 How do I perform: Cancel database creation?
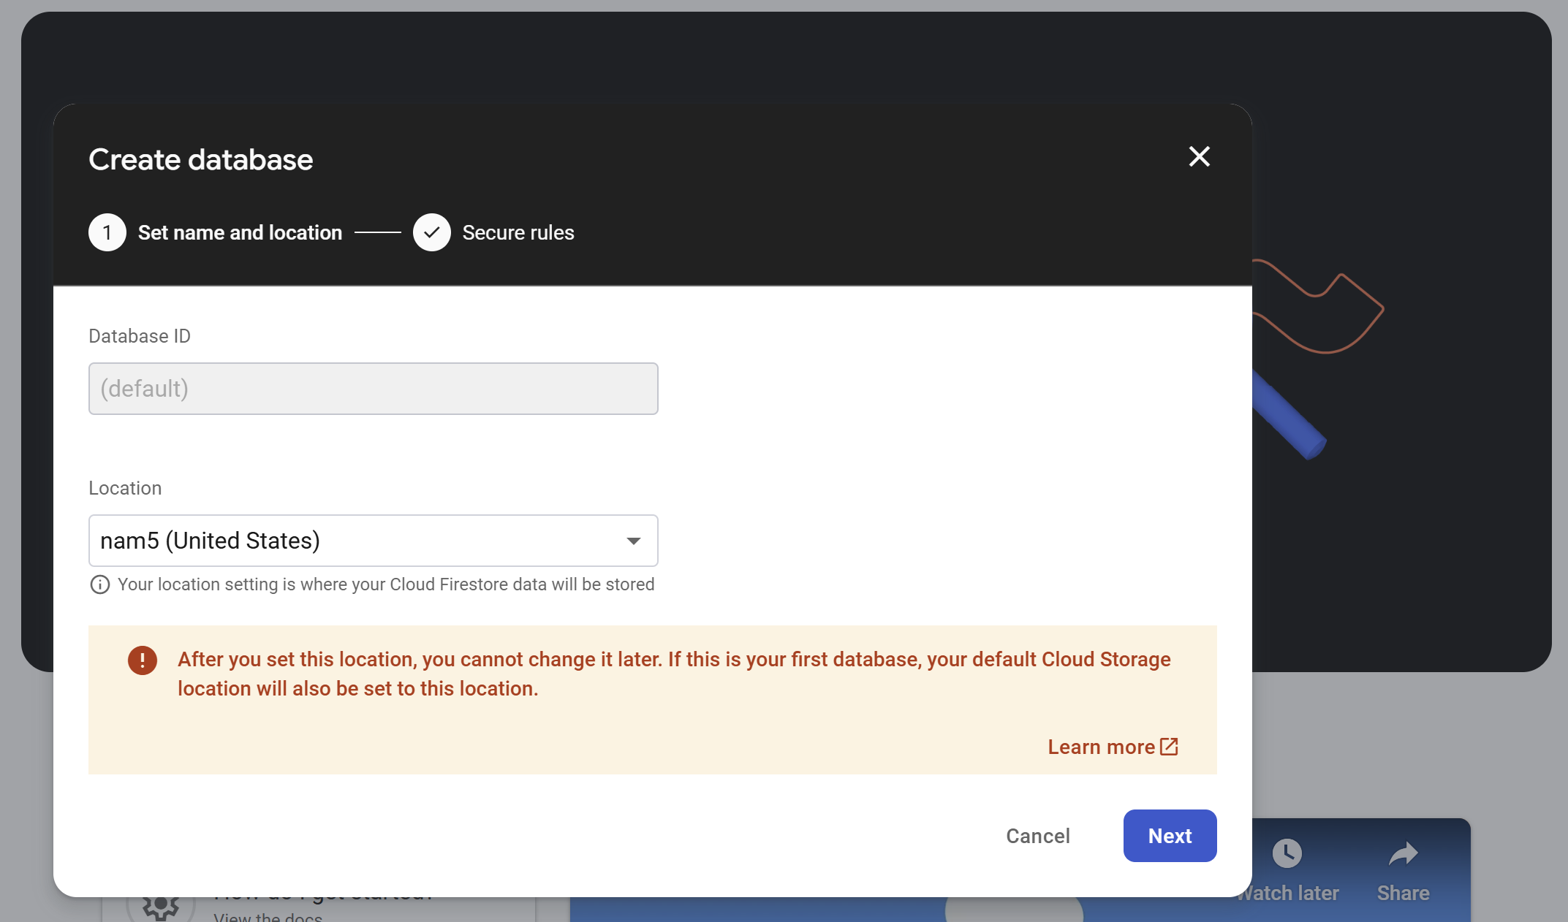(1038, 836)
